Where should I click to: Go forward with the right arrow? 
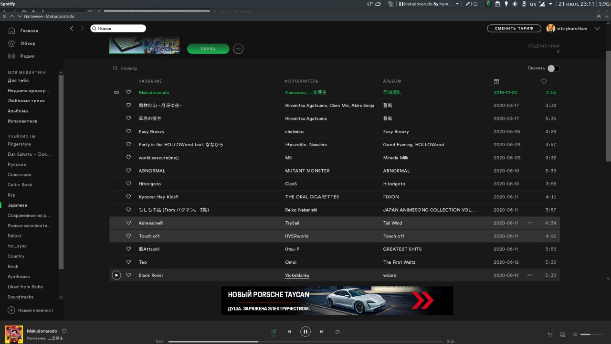pyautogui.click(x=82, y=28)
